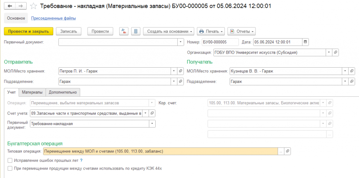Open Счет учета item form icon
This screenshot has height=178, width=359.
click(x=152, y=113)
